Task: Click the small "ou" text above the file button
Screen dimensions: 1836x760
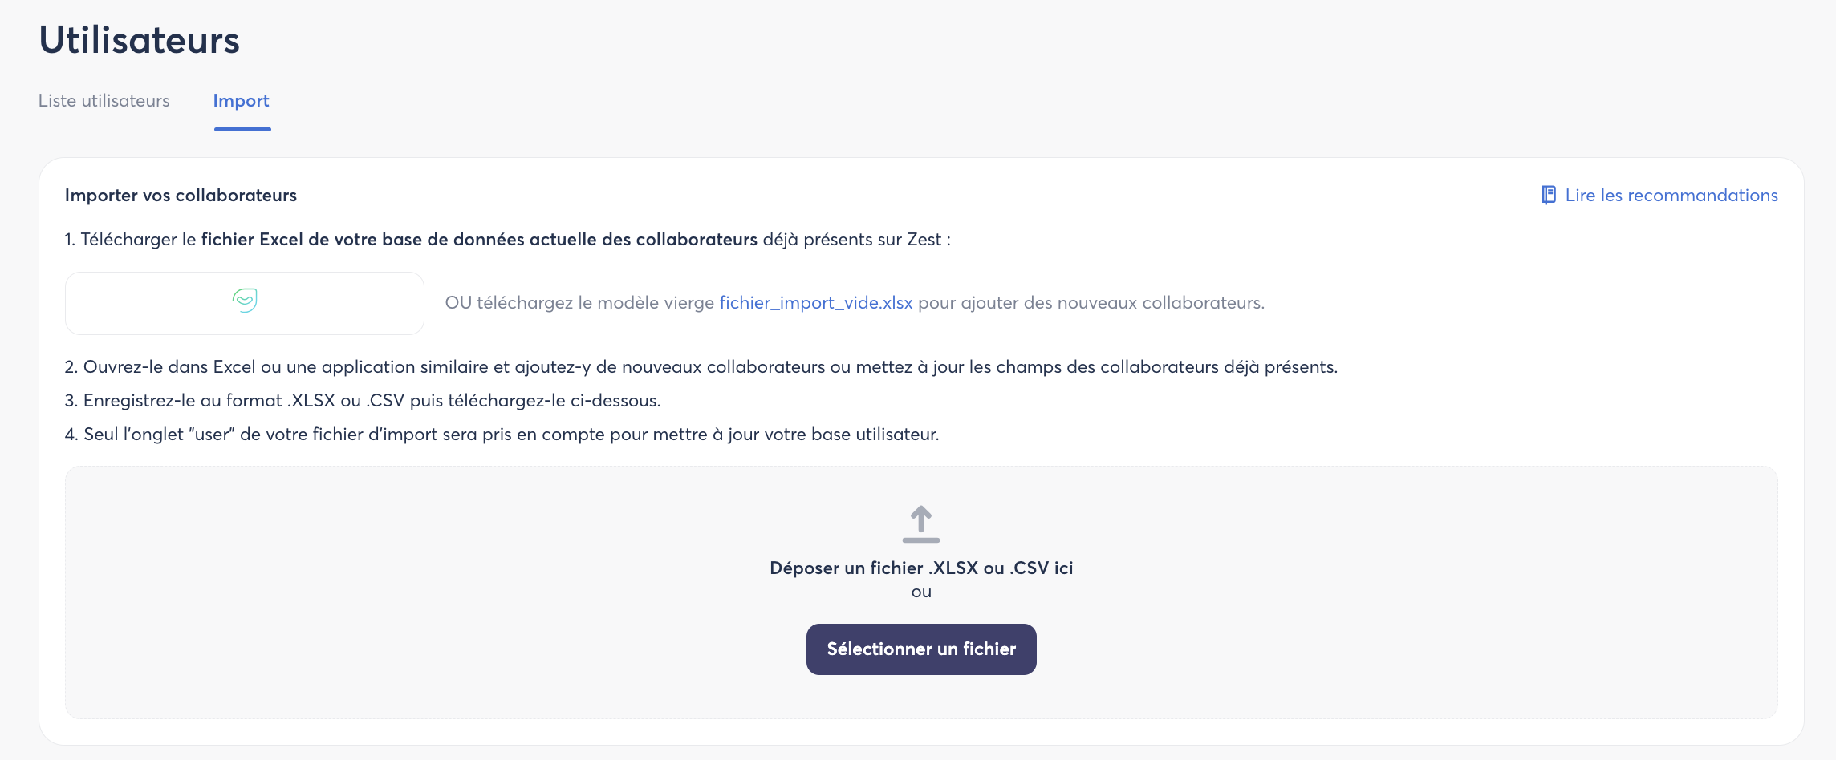Action: click(921, 592)
